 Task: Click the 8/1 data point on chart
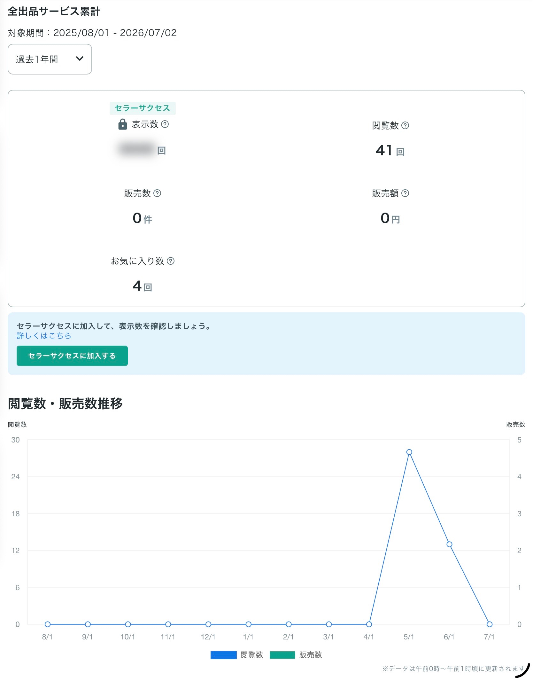tap(48, 624)
